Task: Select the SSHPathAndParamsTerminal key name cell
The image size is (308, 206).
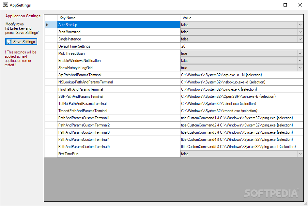Action: (x=119, y=96)
